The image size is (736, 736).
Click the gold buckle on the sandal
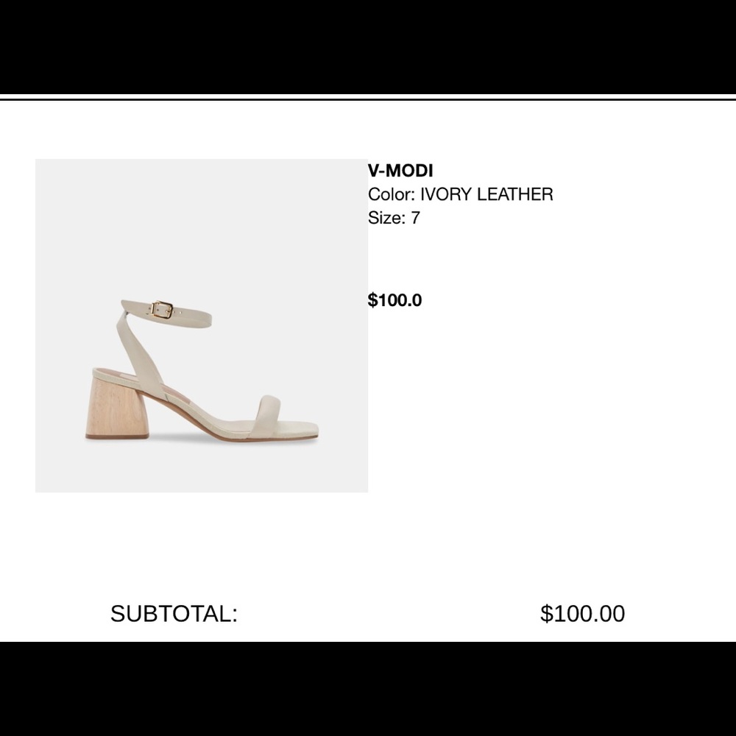(x=162, y=310)
